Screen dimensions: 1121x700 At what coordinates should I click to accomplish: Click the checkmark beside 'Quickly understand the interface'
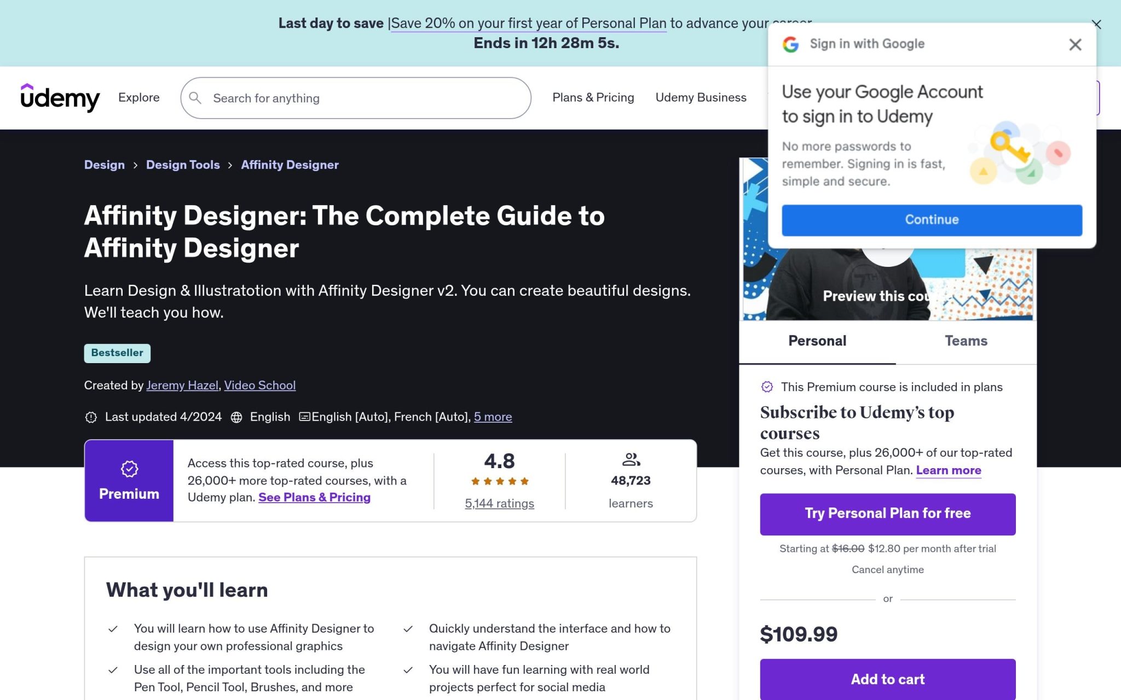tap(408, 629)
